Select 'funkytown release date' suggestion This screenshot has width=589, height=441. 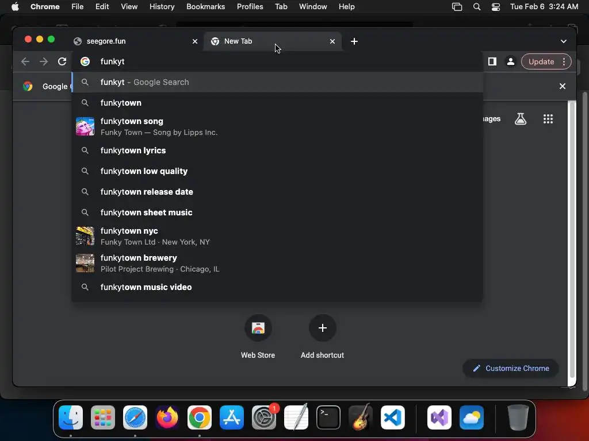tap(277, 192)
